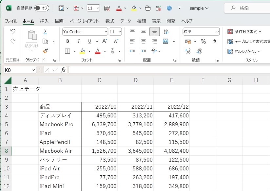The width and height of the screenshot is (270, 191).
Task: Toggle the bottom align button
Action: point(154,32)
